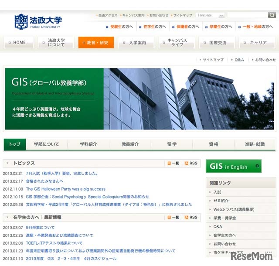Open Q&A in related links sidebar

tap(241, 227)
